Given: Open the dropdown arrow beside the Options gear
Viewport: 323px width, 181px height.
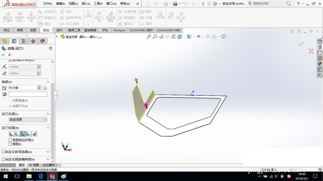Looking at the screenshot, I should [x=220, y=4].
